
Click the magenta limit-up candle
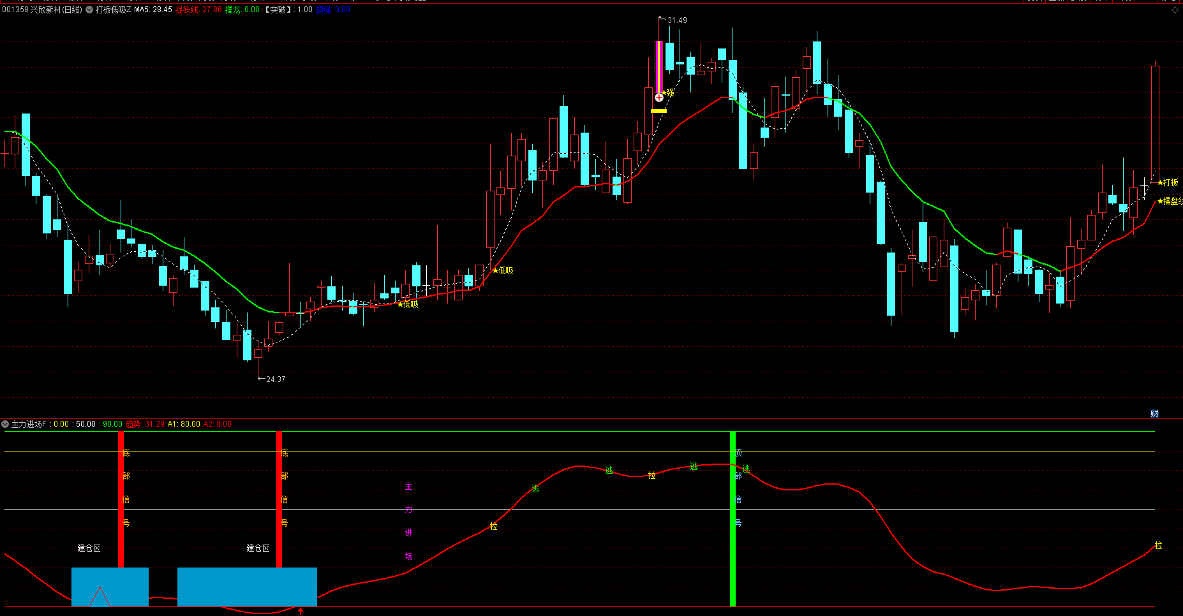point(659,67)
